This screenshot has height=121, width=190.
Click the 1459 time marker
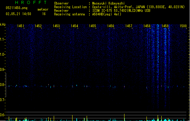(165, 26)
